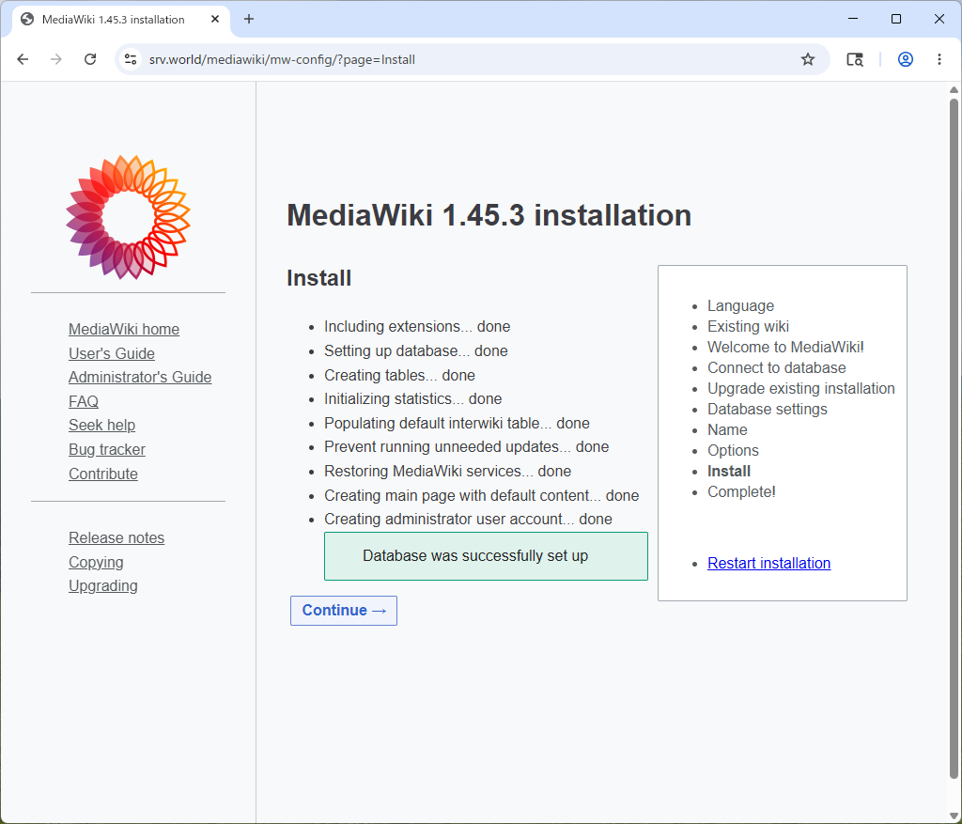Click 'Complete!' step text
Screen dimensions: 962x824
click(x=741, y=492)
